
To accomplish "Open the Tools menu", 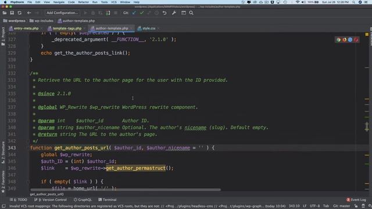I will tap(105, 2).
